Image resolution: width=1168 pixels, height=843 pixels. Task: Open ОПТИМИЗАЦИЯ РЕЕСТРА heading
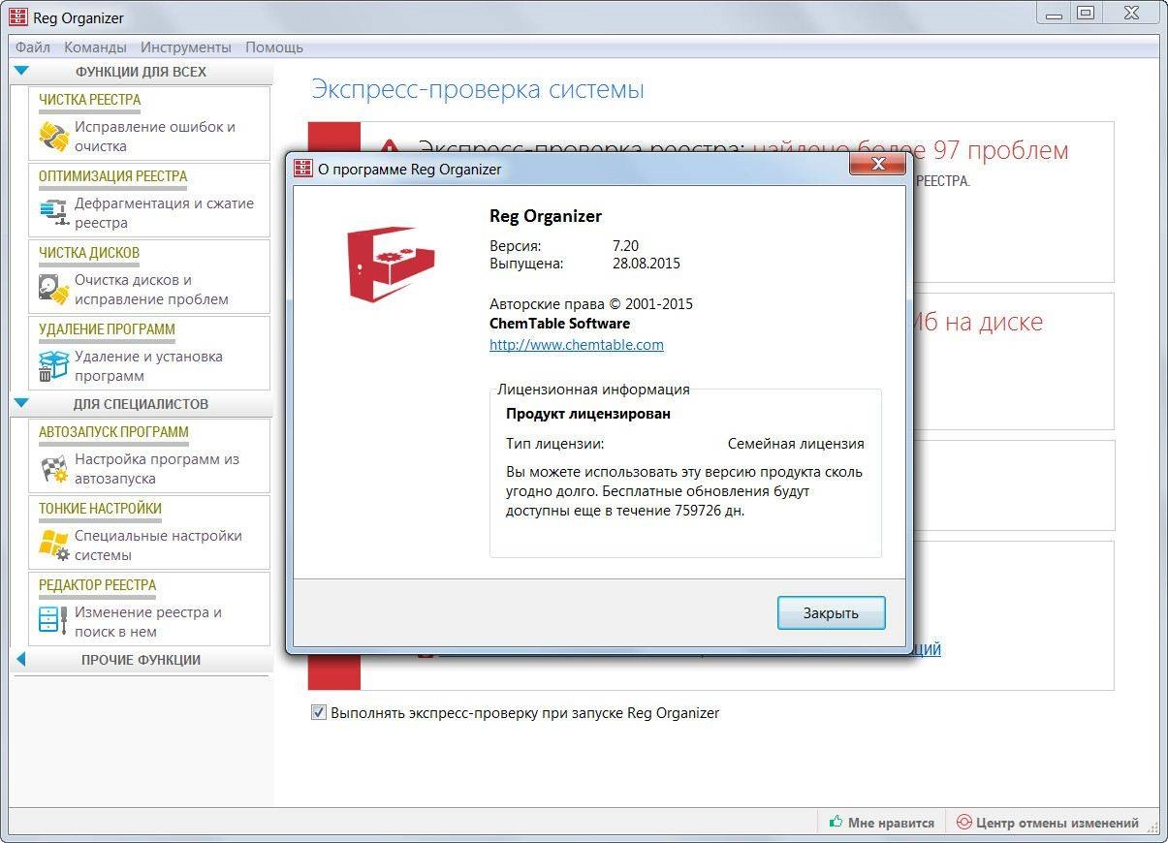pyautogui.click(x=112, y=176)
